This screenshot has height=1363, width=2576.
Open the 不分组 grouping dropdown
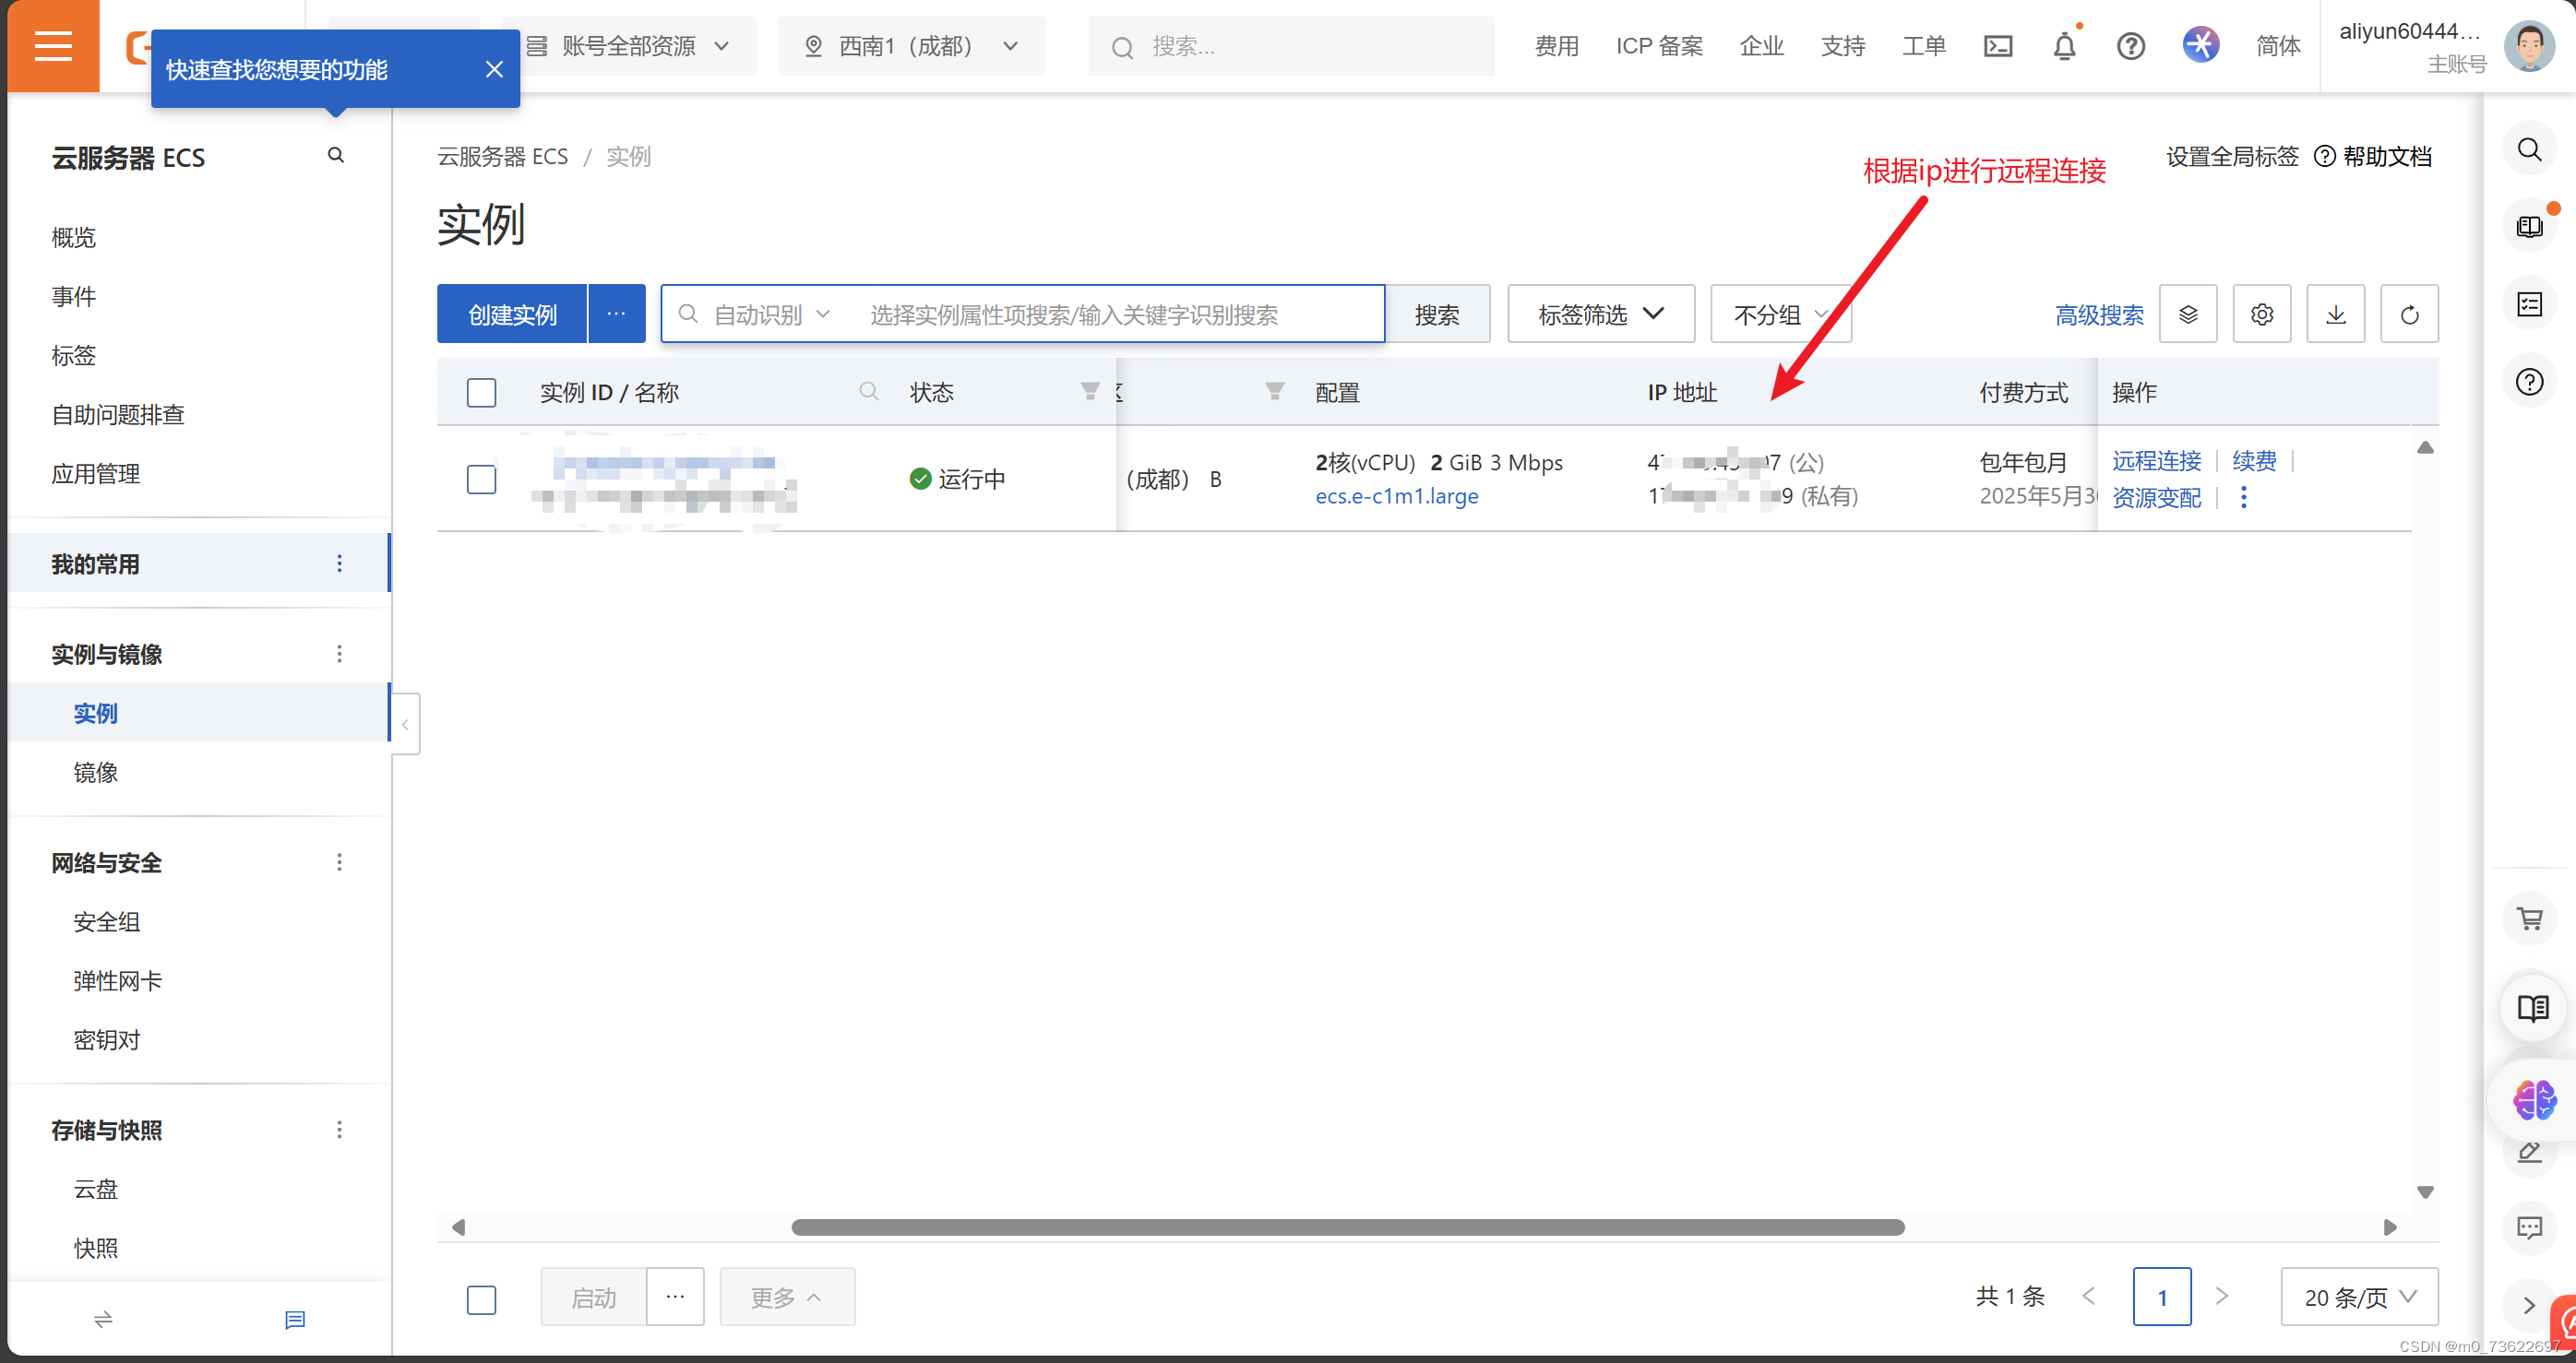point(1781,314)
